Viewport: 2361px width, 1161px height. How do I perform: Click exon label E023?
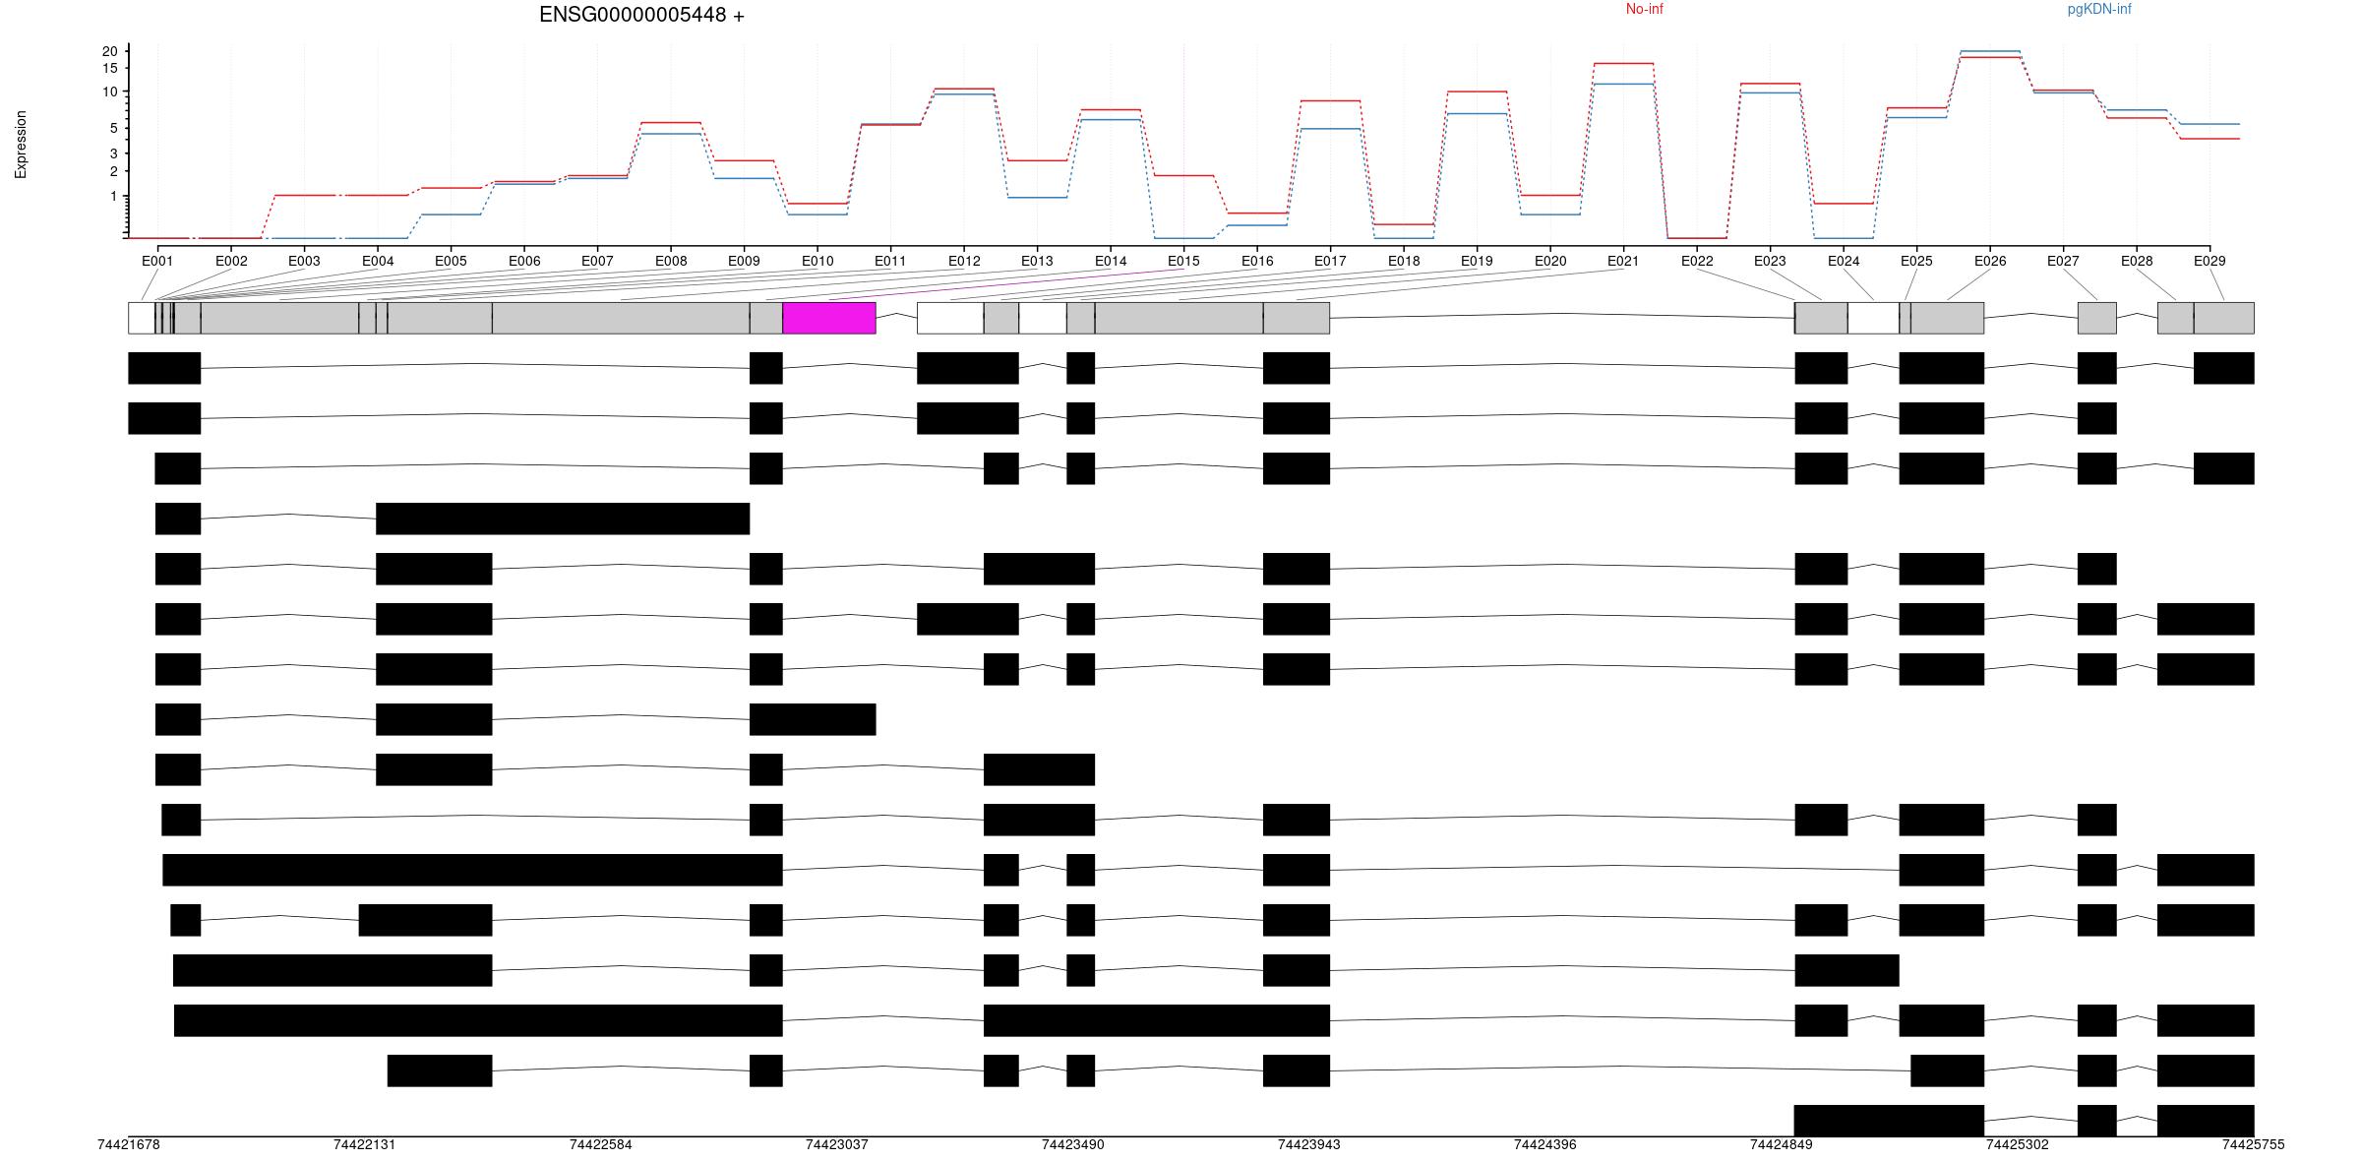1770,261
